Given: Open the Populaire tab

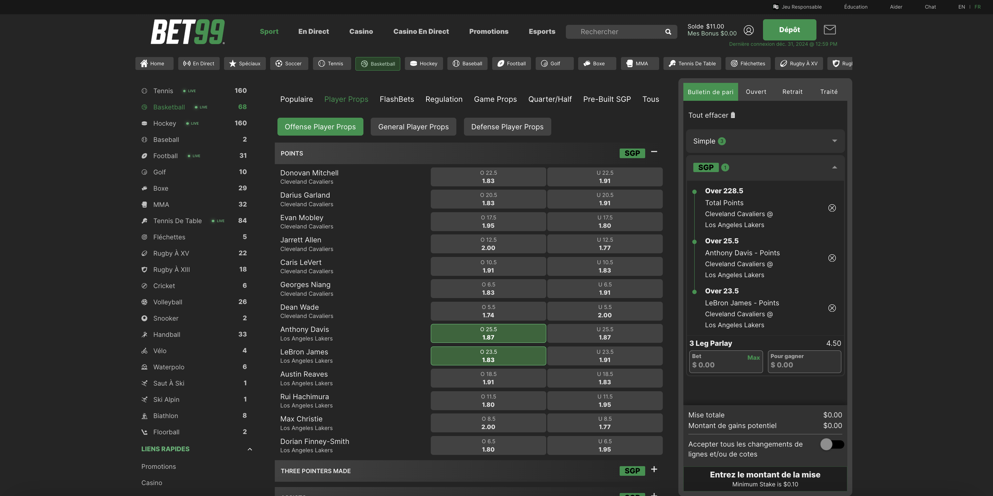Looking at the screenshot, I should (296, 99).
